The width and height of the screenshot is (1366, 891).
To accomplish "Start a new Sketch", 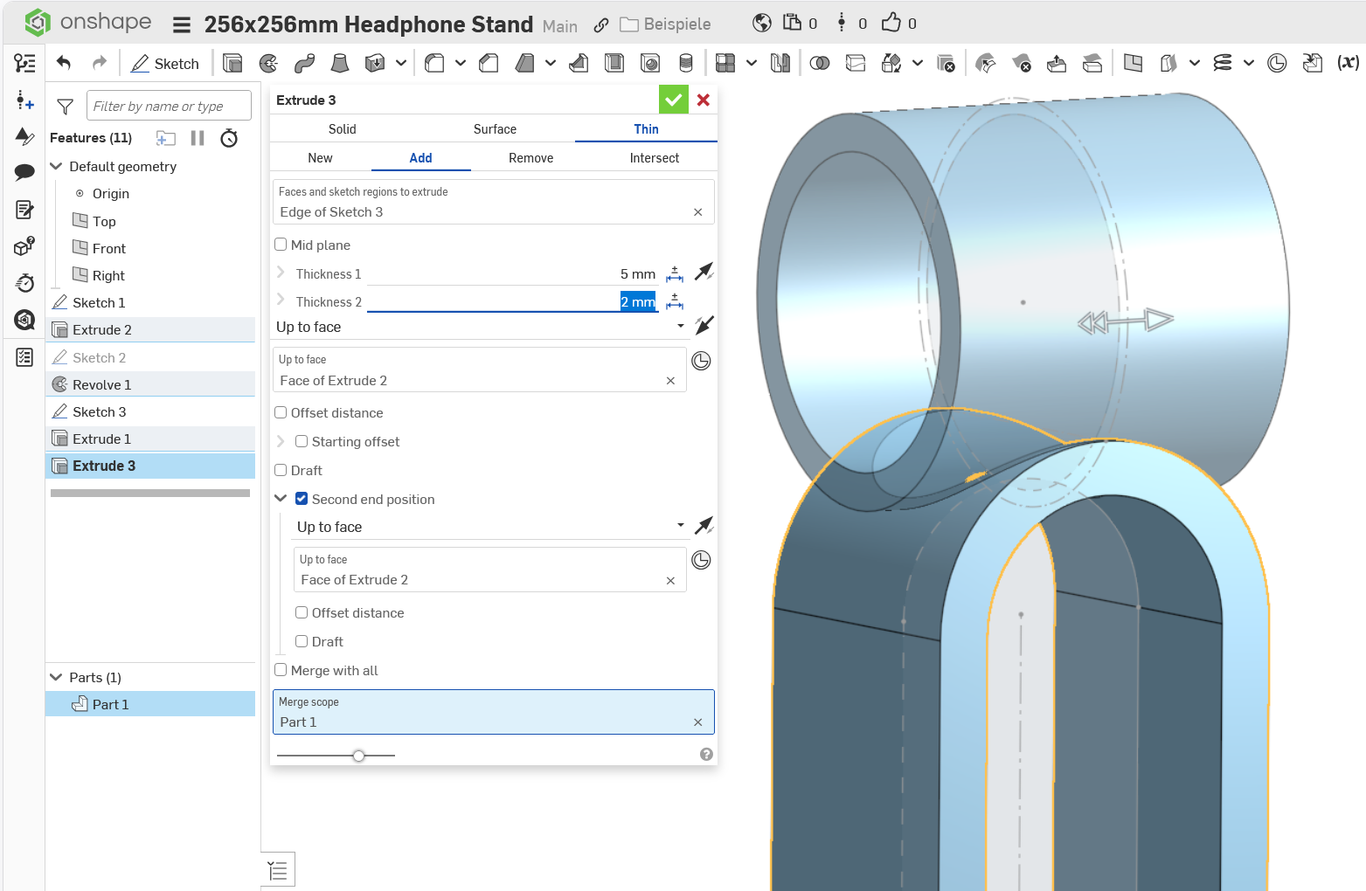I will (165, 64).
